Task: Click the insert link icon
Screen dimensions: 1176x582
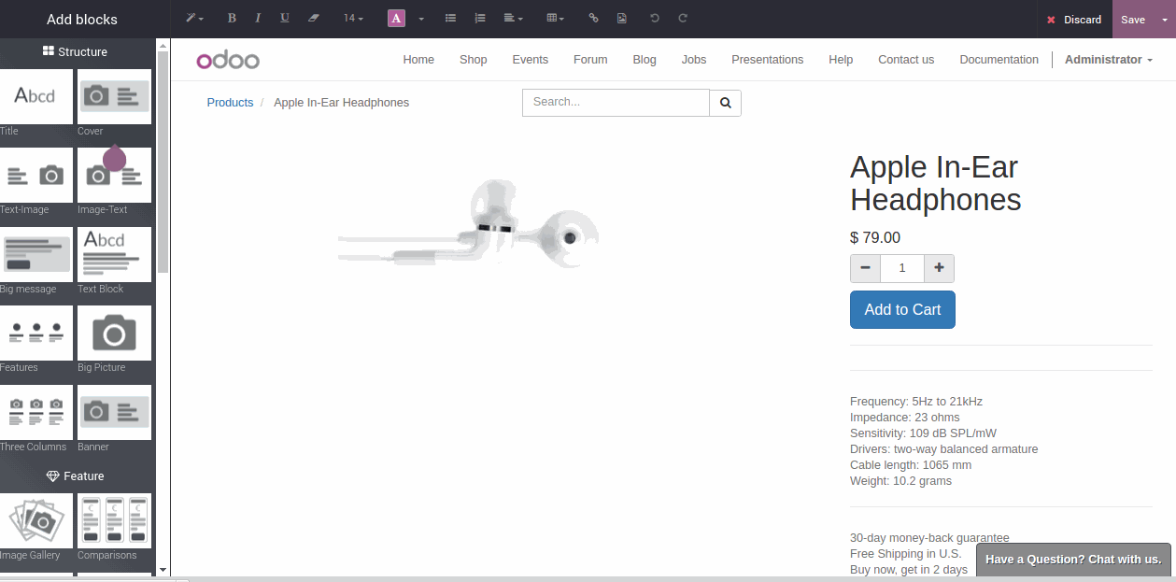Action: coord(593,19)
